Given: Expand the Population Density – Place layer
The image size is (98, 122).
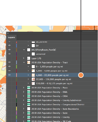Looking at the screenshot, I should pyautogui.click(x=24, y=88).
